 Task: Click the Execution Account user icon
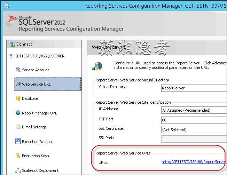(x=18, y=141)
